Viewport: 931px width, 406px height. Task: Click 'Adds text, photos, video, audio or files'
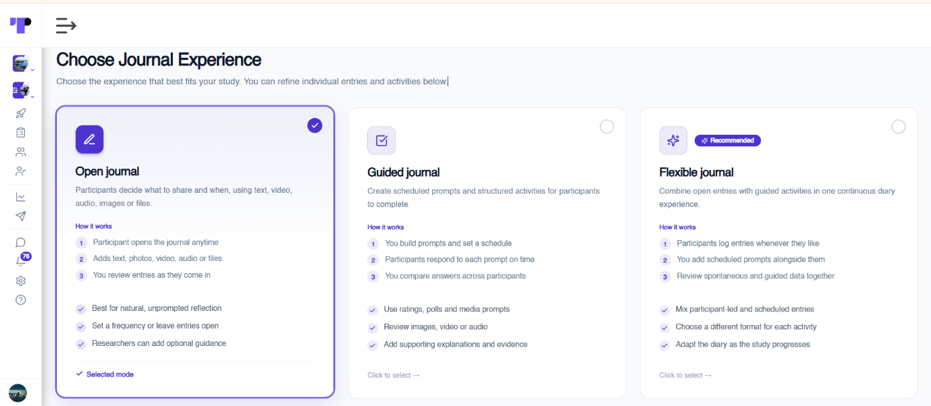[x=157, y=258]
